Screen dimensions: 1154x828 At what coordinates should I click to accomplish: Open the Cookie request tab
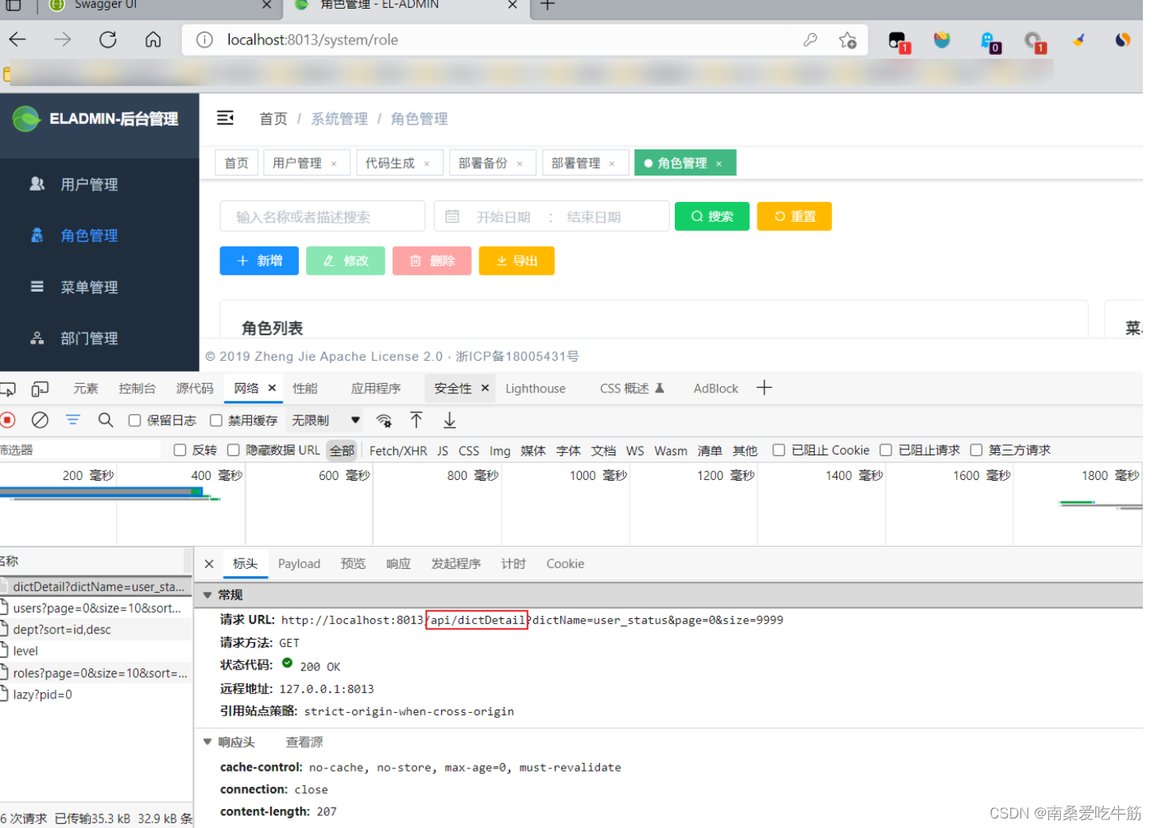[x=565, y=563]
